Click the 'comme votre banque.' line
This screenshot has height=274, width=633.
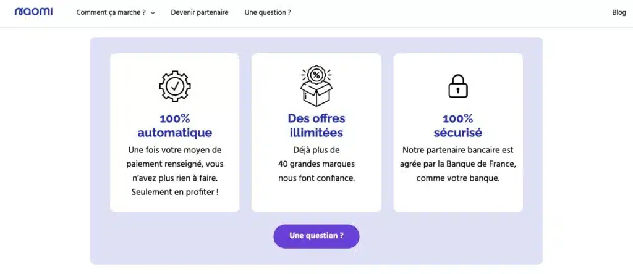tap(458, 178)
